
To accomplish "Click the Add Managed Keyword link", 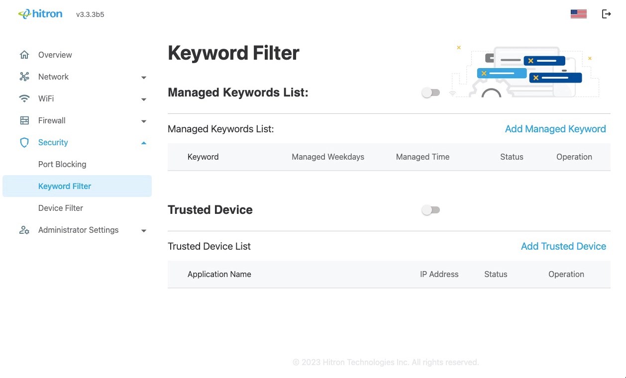I will 555,129.
